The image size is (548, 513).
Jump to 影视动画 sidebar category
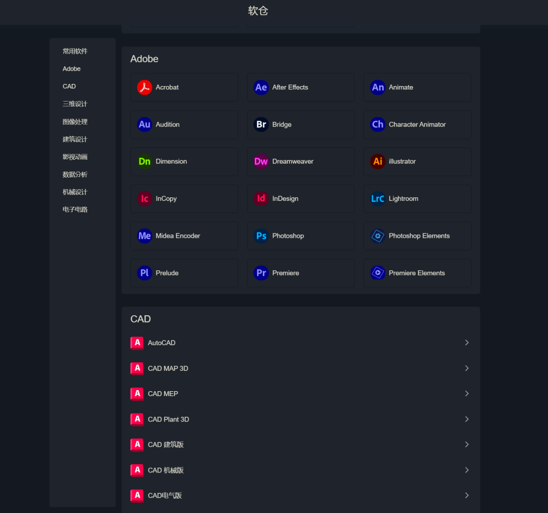(75, 157)
